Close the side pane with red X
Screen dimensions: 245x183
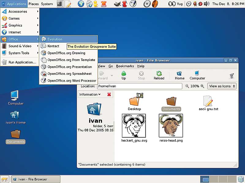point(109,94)
